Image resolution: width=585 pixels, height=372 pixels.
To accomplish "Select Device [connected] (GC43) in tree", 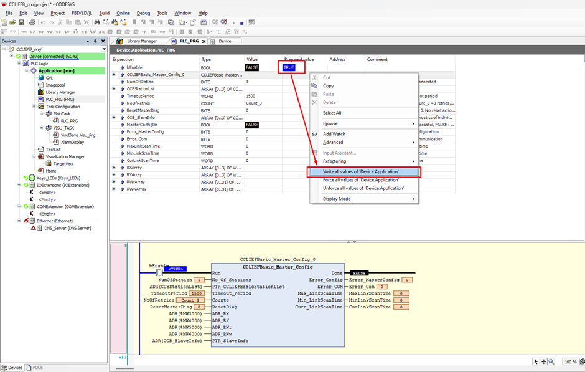I will point(54,57).
